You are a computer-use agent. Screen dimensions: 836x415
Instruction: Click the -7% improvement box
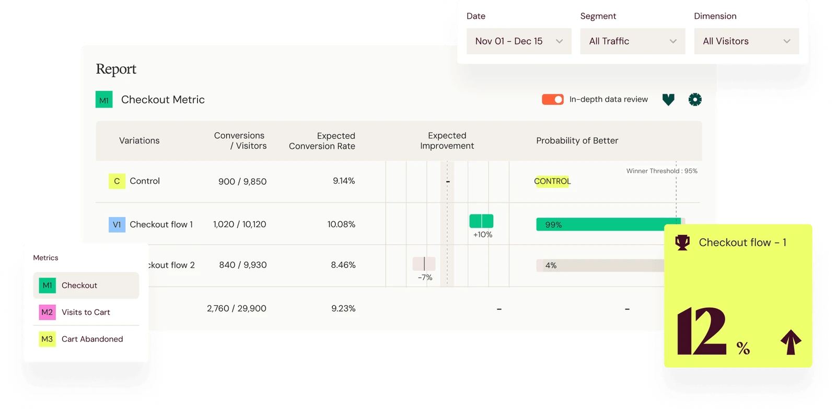point(424,264)
